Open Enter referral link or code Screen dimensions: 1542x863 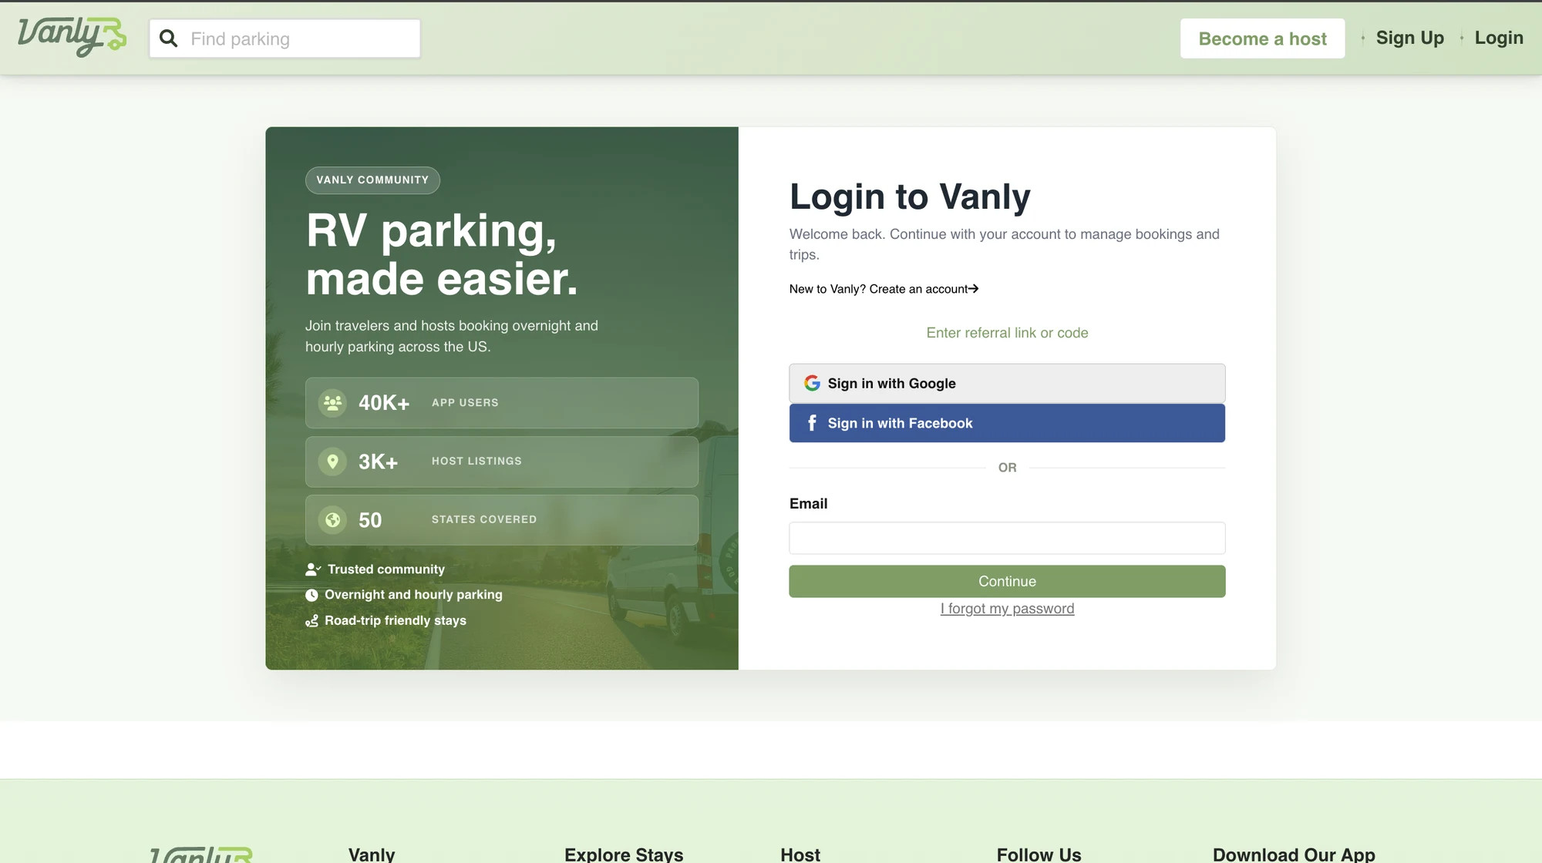1007,333
